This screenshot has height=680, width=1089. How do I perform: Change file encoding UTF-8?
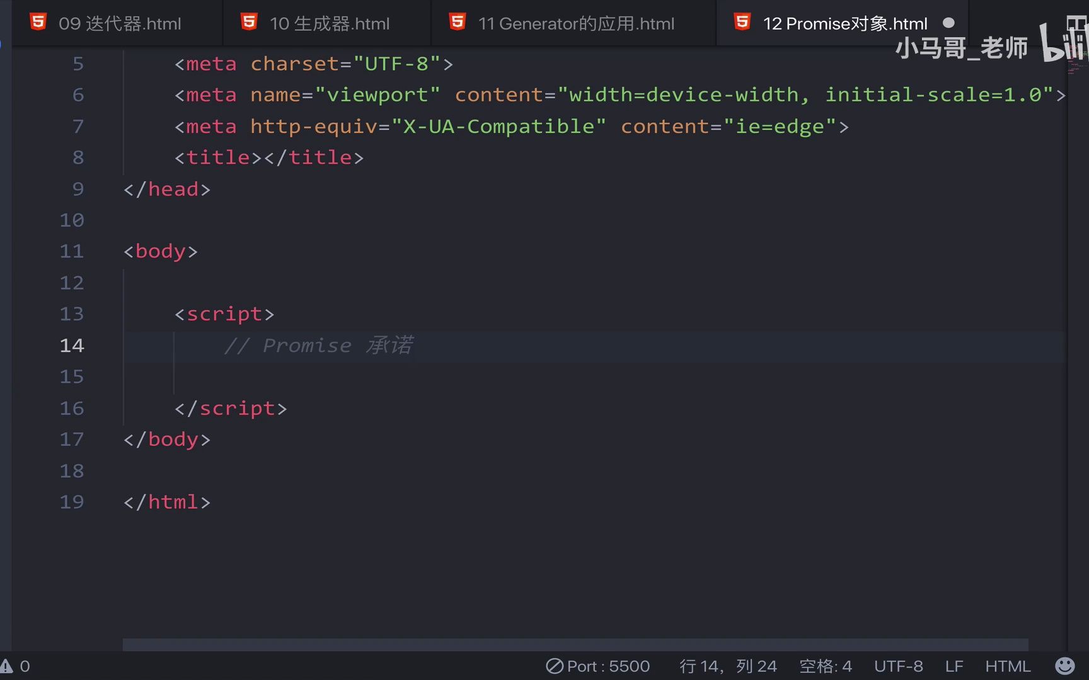tap(899, 666)
